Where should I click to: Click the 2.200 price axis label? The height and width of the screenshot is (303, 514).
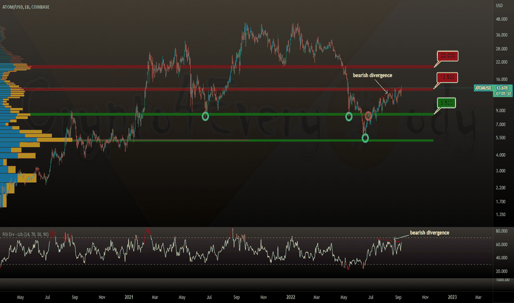tap(501, 188)
